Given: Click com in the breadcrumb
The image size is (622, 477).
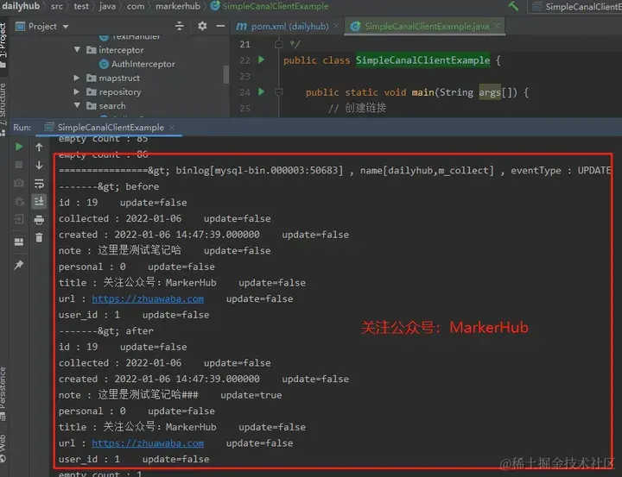Looking at the screenshot, I should pos(136,6).
